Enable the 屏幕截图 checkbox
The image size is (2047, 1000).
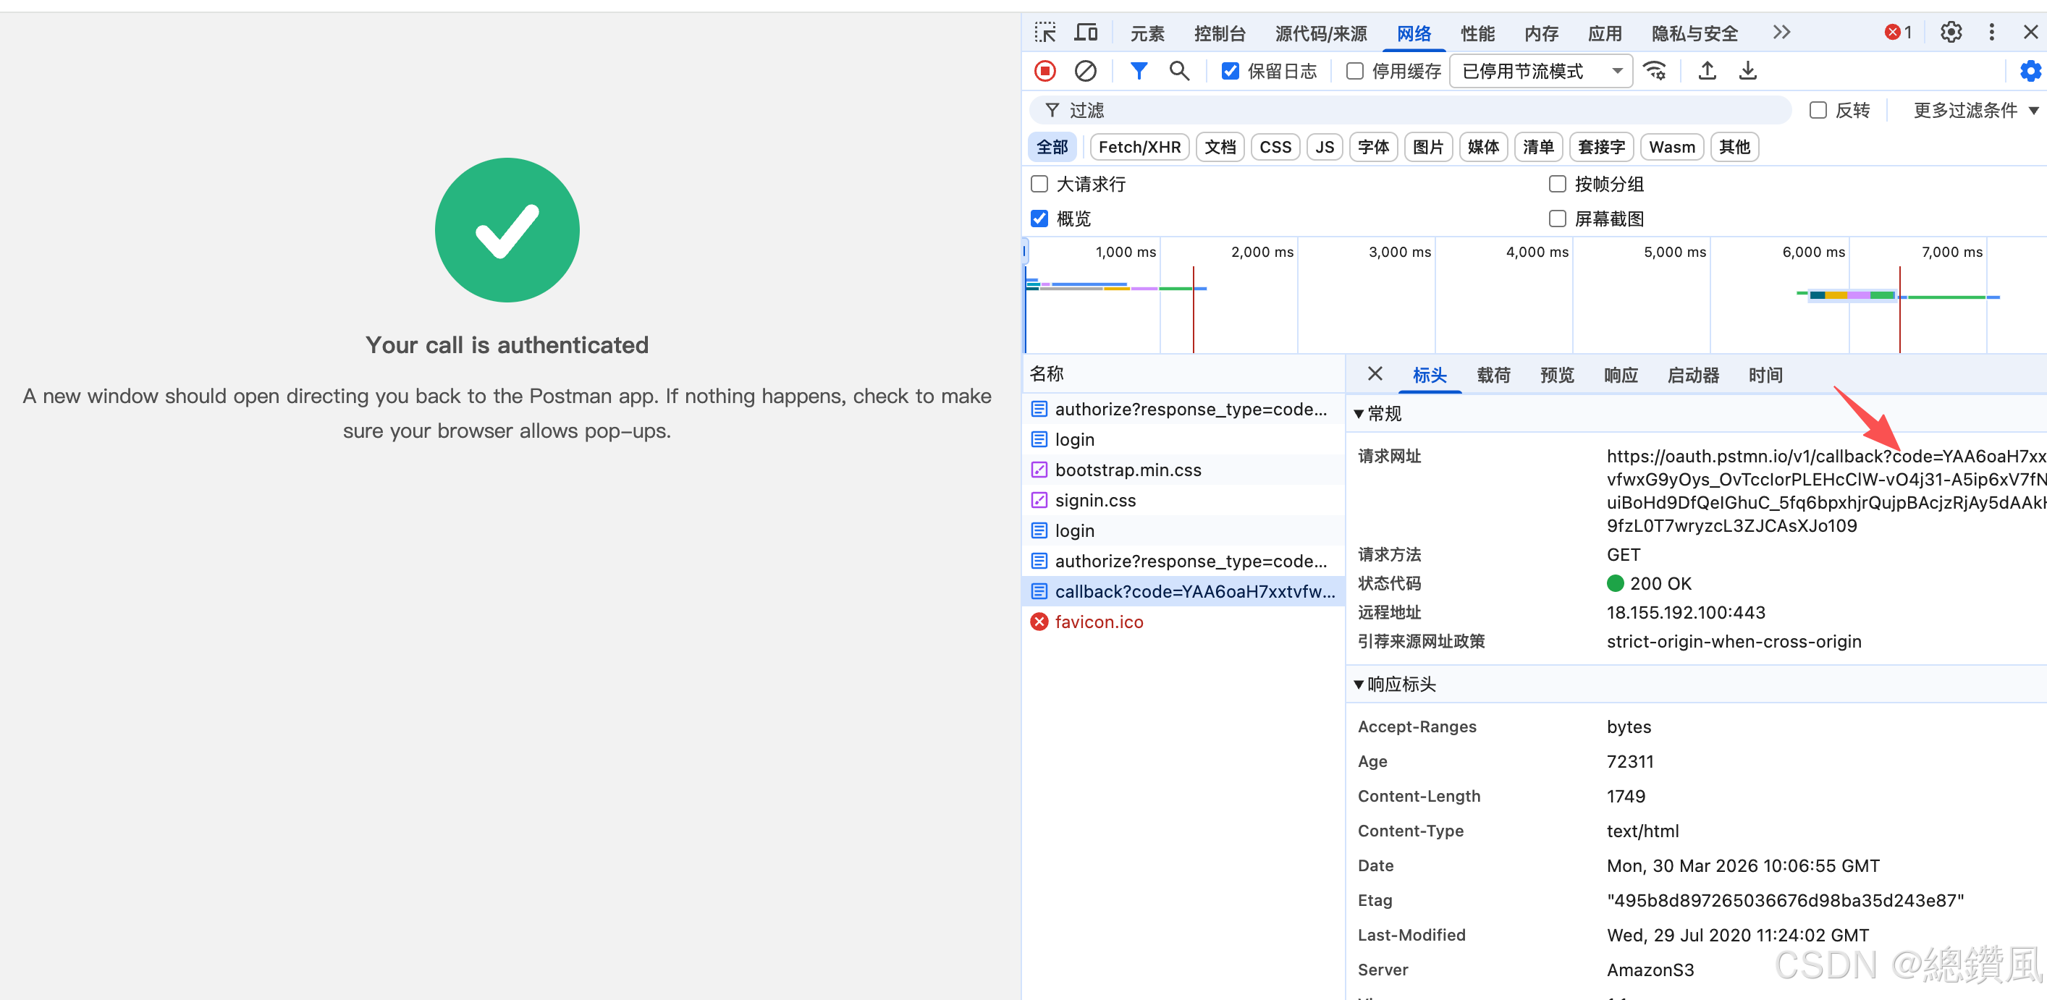click(1557, 219)
